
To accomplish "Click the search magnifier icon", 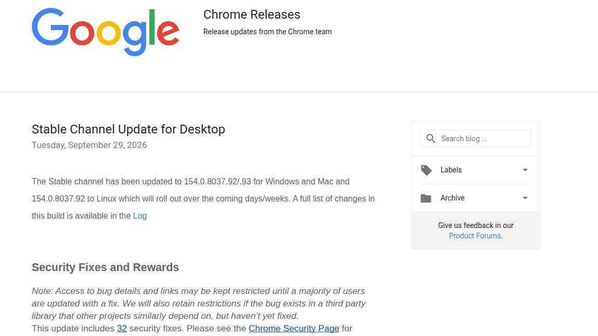I will coord(431,139).
